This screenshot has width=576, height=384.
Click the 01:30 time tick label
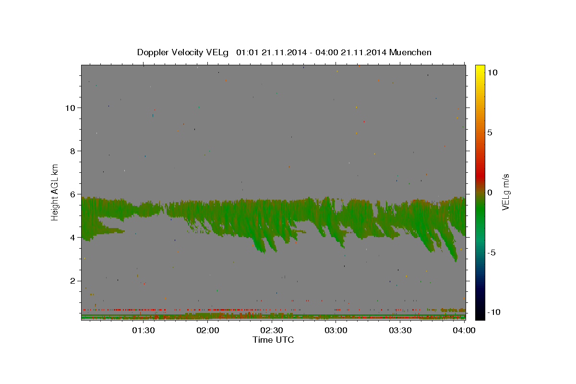[x=144, y=330]
